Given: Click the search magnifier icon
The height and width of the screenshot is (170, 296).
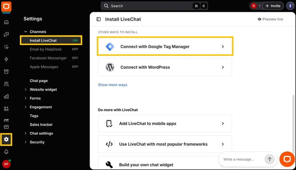Looking at the screenshot, I should [x=106, y=6].
